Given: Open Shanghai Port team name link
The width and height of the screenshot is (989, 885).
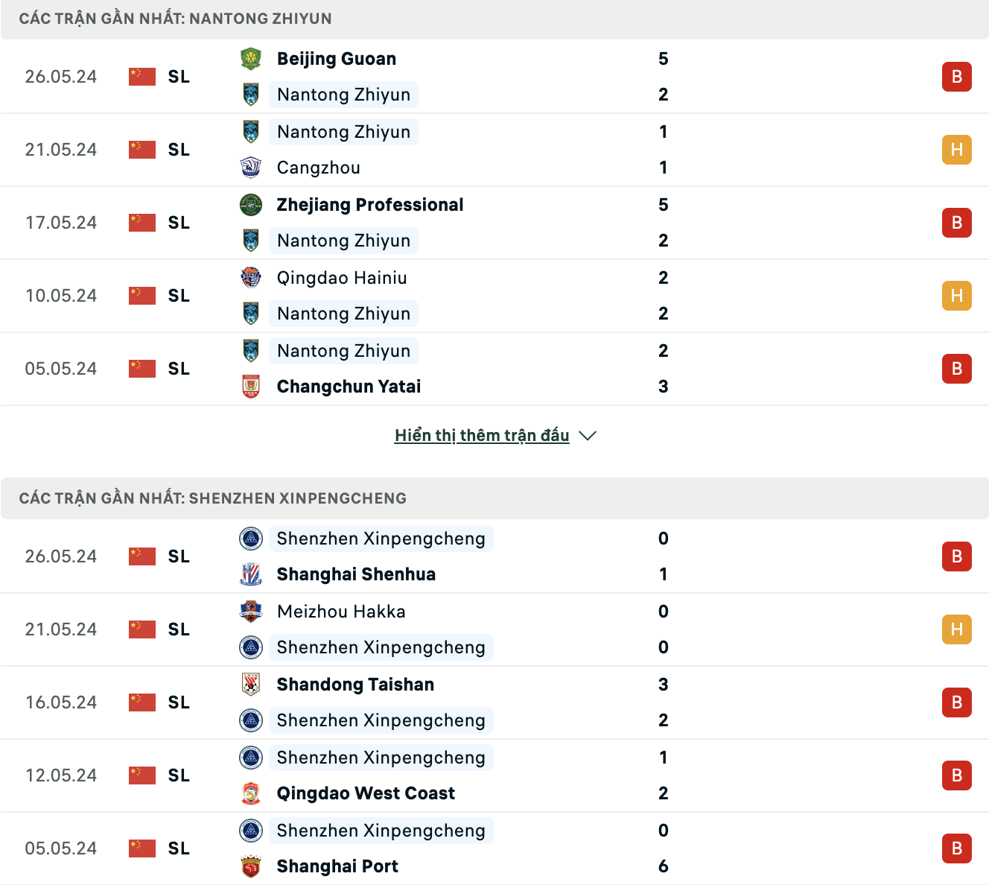Looking at the screenshot, I should [337, 866].
